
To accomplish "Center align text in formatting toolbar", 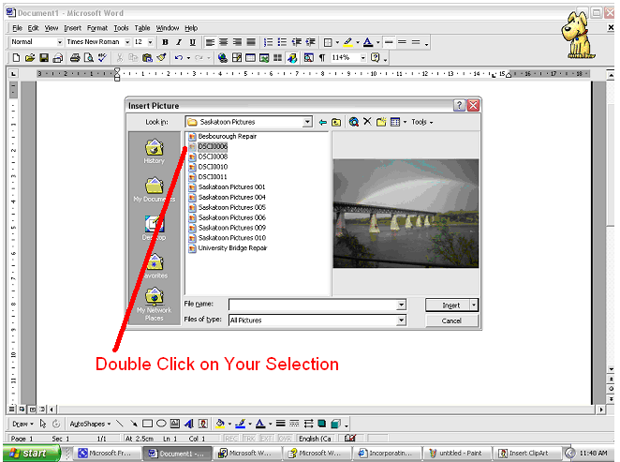I will [224, 42].
